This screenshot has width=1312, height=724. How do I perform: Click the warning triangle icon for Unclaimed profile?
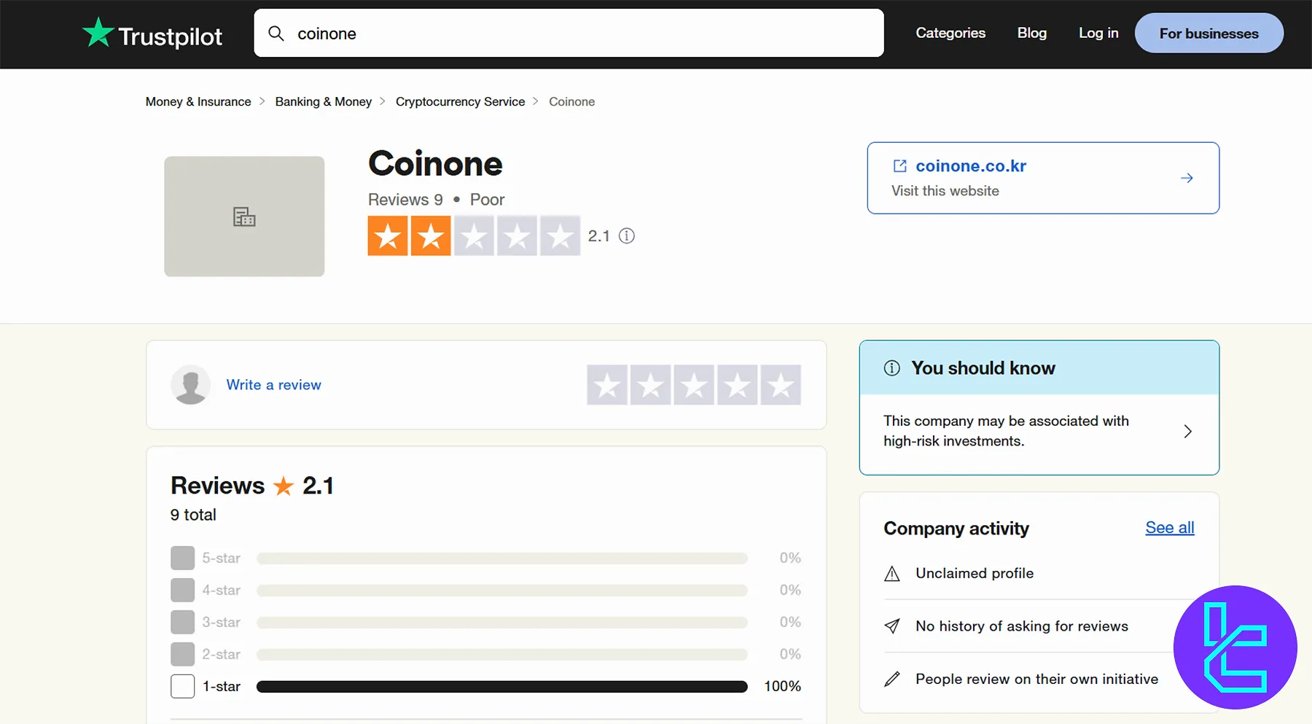pos(892,574)
